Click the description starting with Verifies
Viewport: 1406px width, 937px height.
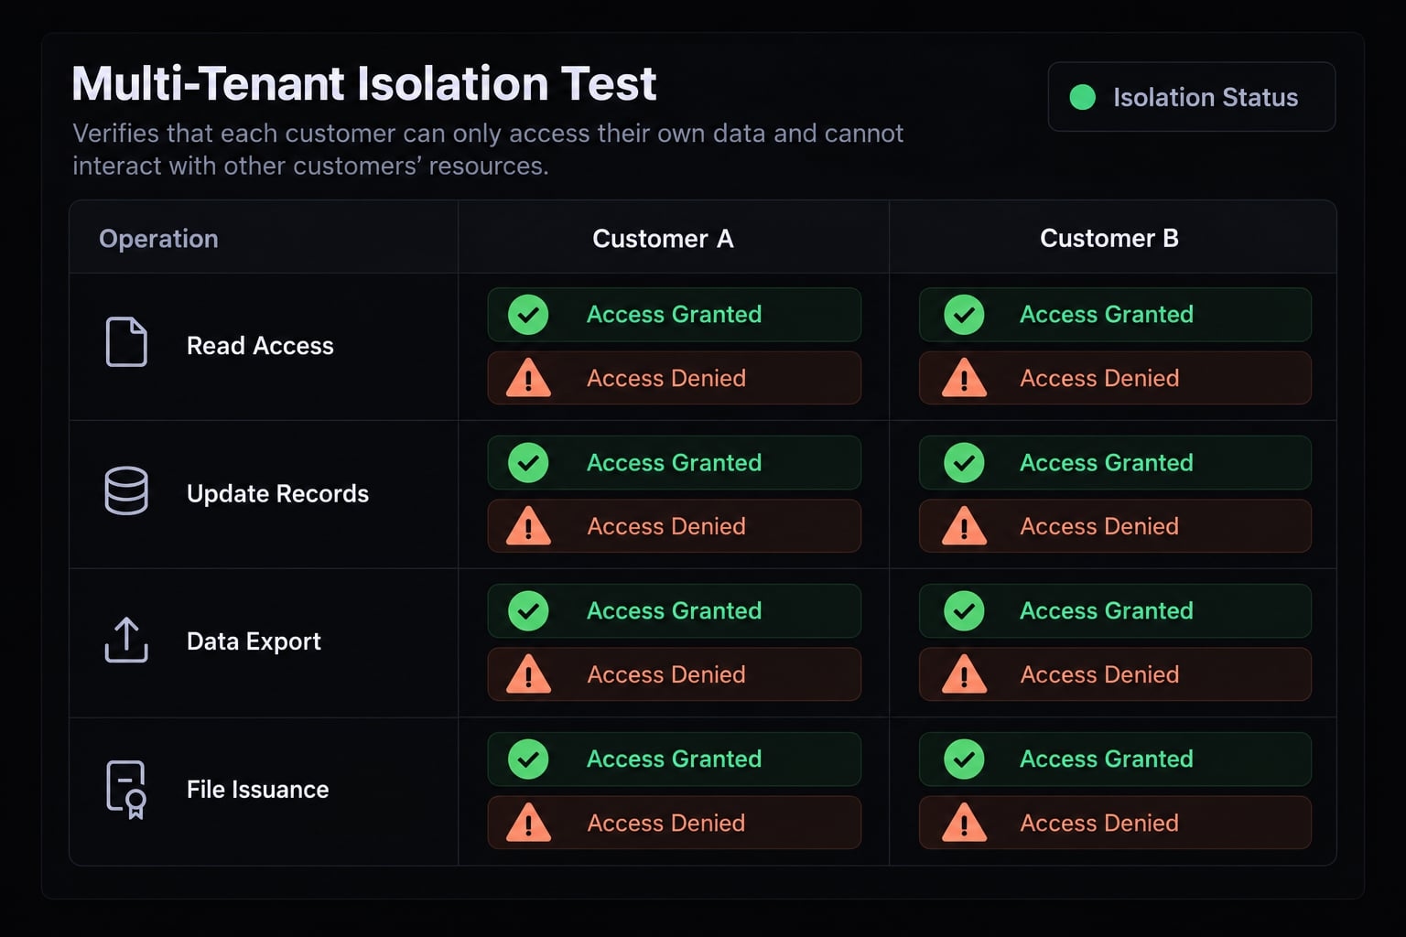point(488,149)
